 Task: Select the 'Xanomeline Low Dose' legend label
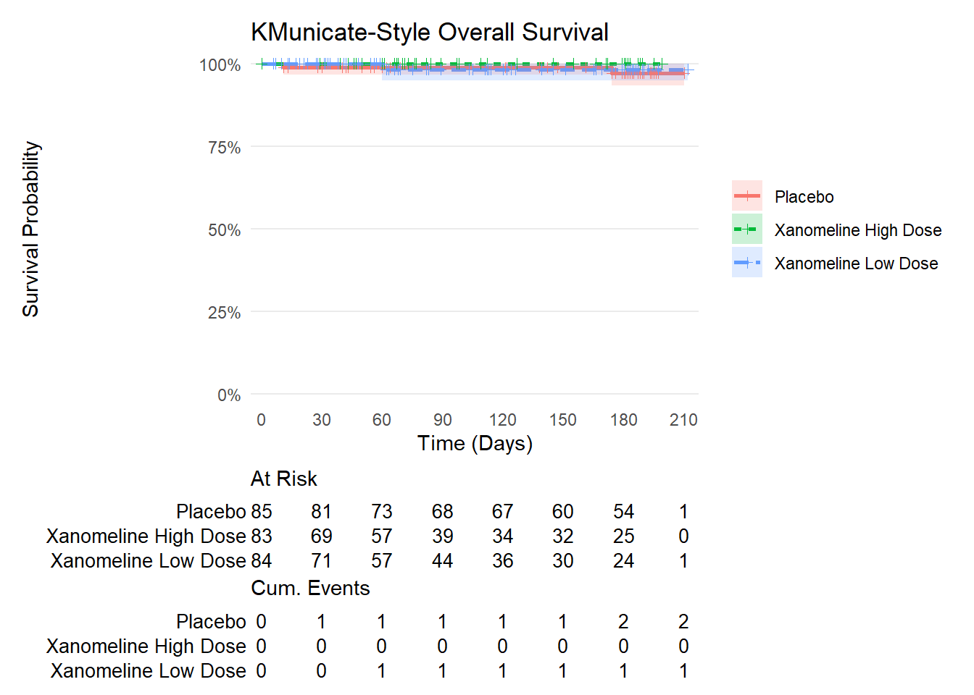[x=856, y=264]
